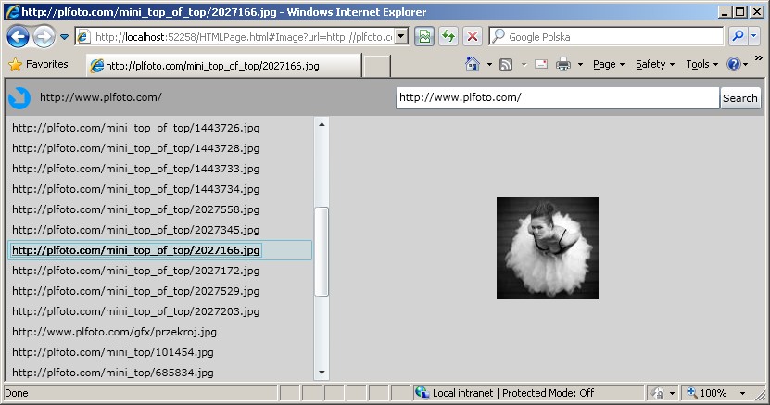Open the Page menu

point(609,64)
